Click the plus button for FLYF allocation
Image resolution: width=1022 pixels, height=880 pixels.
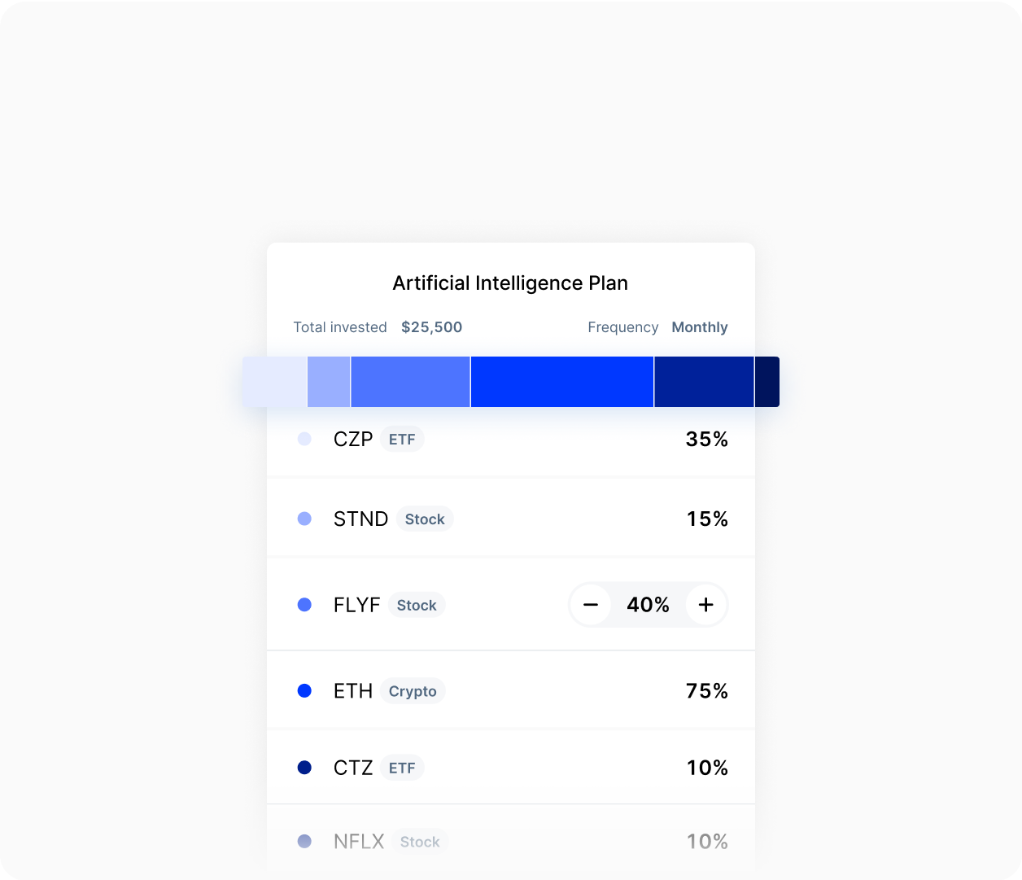[x=705, y=605]
